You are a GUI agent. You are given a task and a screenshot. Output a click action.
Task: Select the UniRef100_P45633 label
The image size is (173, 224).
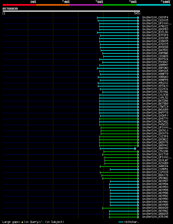[x=155, y=124]
